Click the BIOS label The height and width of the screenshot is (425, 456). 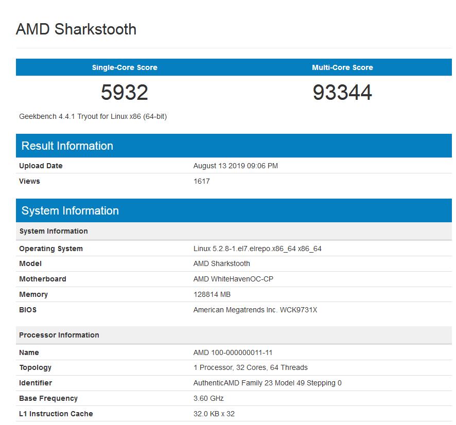tap(28, 310)
